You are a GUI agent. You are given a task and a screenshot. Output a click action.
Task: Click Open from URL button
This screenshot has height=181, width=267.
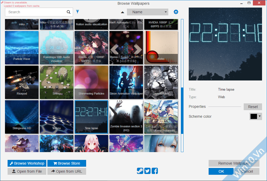click(67, 171)
